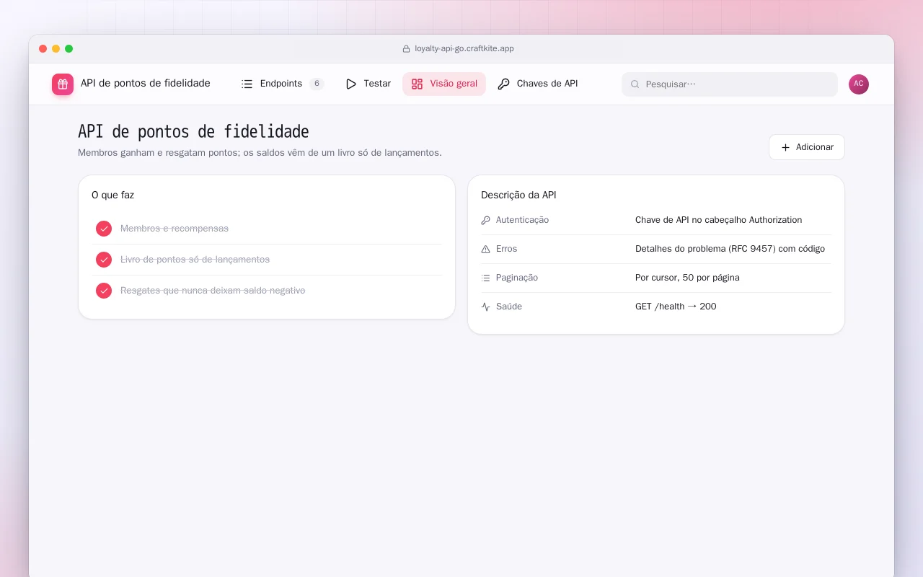Click the Saúde pulse icon
Screen dimensions: 923x577
tap(485, 307)
